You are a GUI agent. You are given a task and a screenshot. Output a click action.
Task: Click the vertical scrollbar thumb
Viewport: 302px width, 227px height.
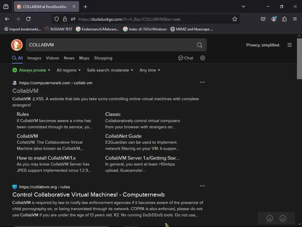tap(299, 59)
